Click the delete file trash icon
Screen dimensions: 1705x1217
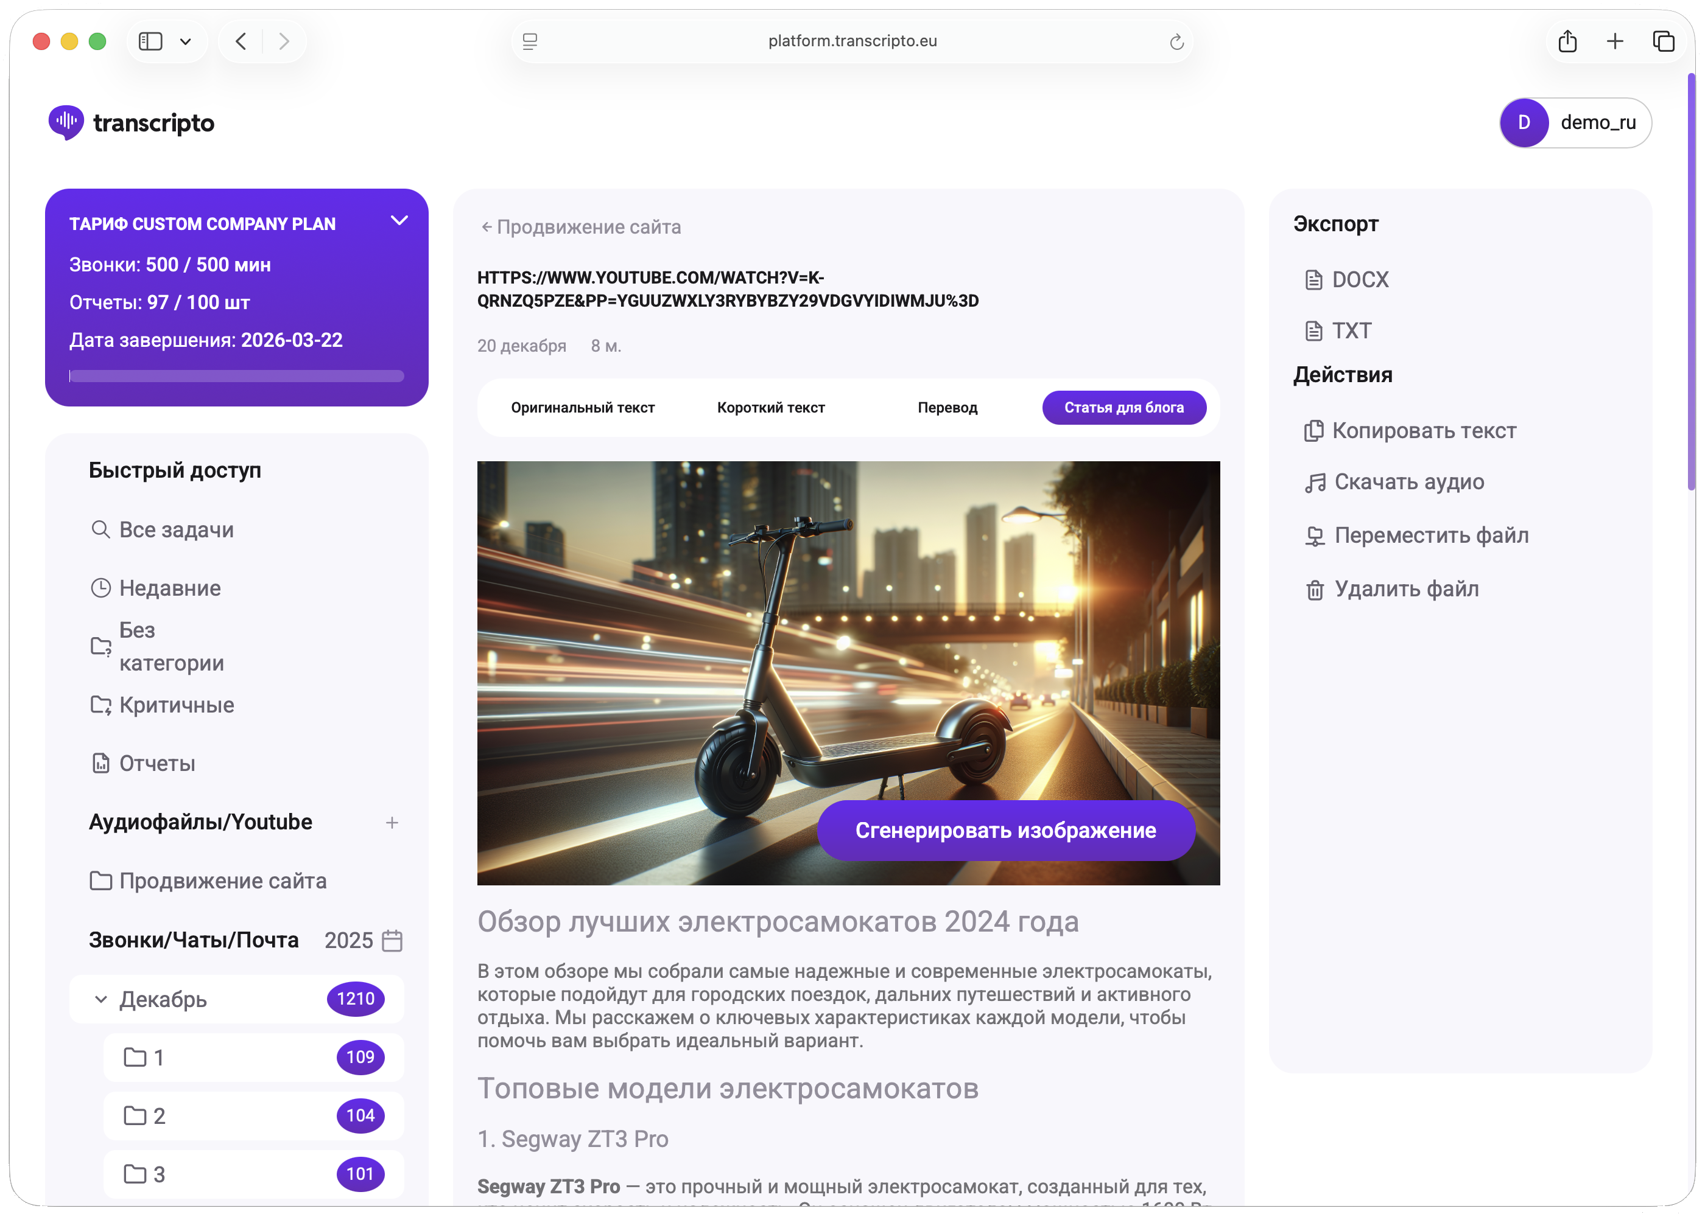pyautogui.click(x=1314, y=590)
